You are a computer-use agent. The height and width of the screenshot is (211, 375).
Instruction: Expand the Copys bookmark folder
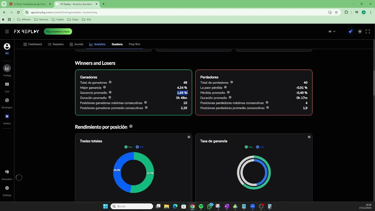[x=73, y=20]
